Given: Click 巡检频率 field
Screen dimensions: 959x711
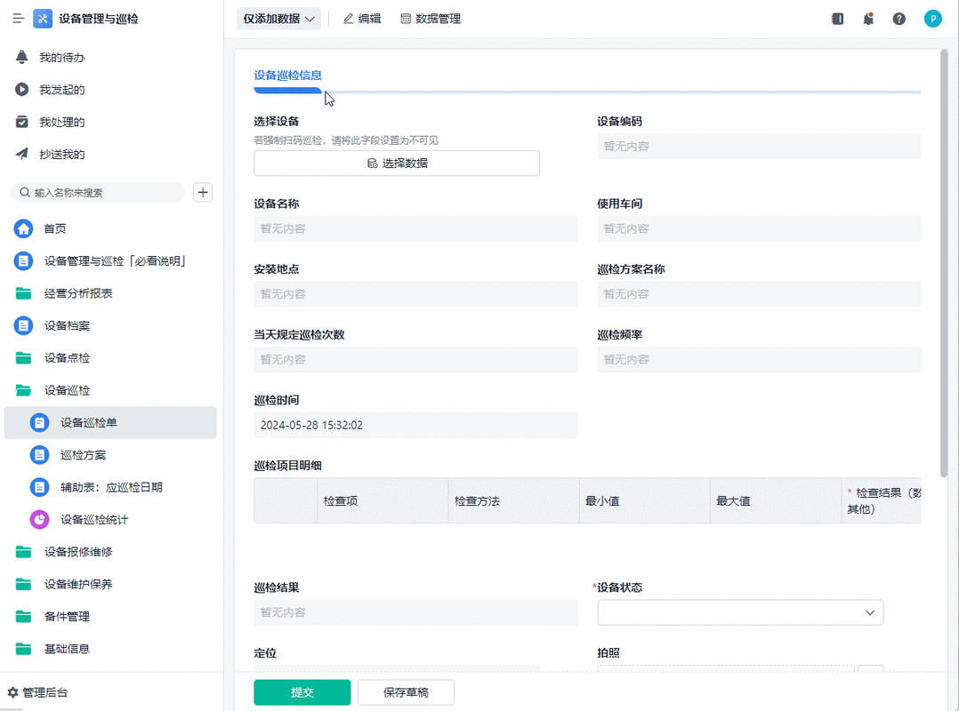Looking at the screenshot, I should [x=759, y=359].
